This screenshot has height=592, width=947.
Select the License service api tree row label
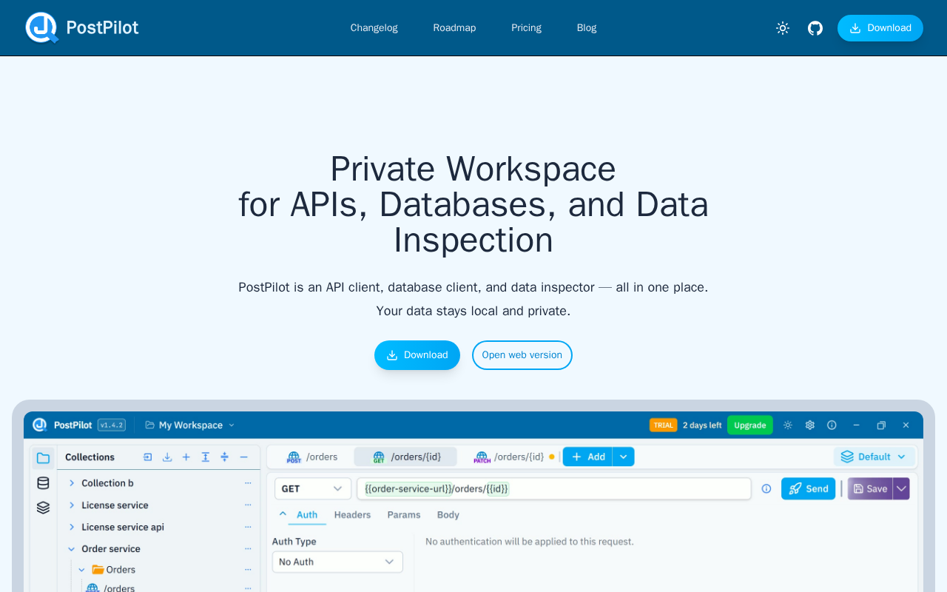click(x=123, y=528)
